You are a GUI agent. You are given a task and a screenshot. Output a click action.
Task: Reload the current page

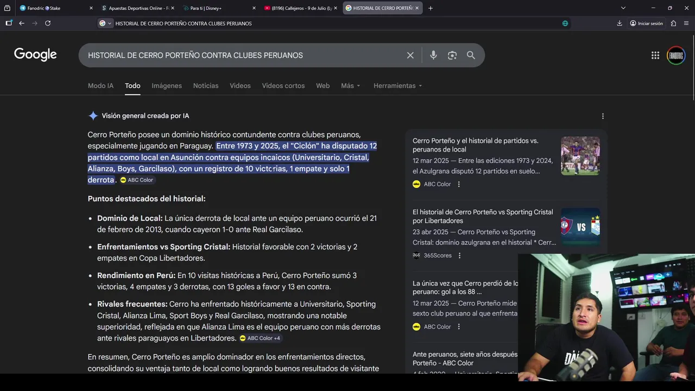48,23
